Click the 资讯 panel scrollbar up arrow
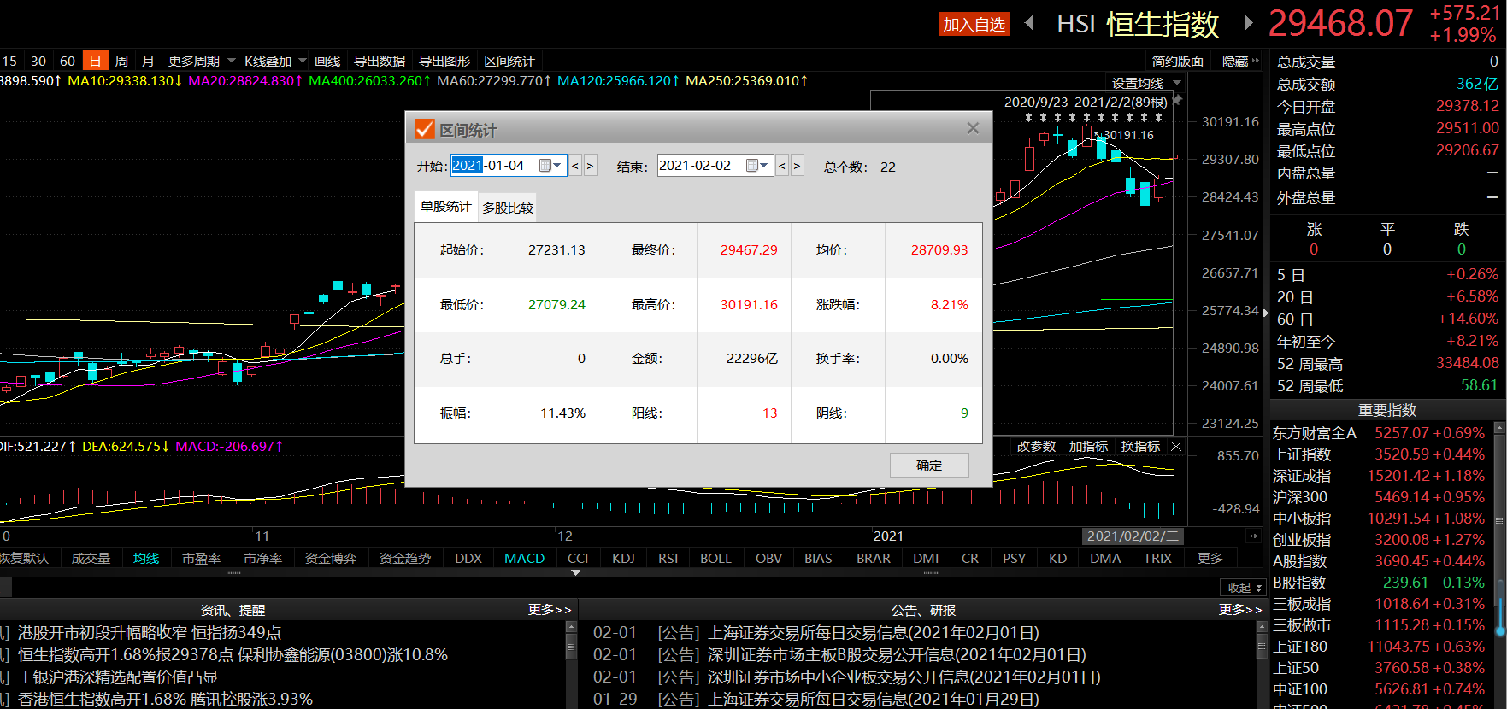 [571, 628]
